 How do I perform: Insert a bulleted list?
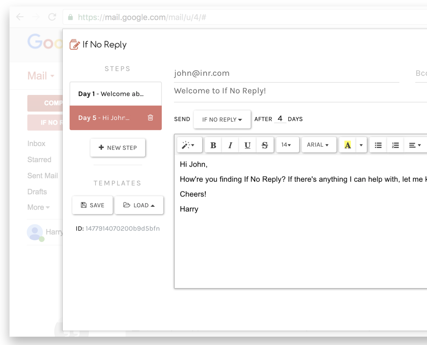(378, 145)
